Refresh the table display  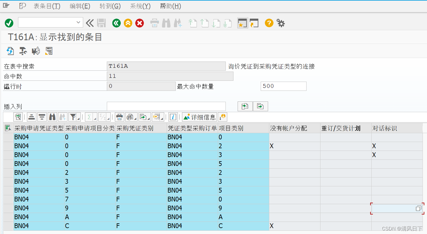[x=10, y=51]
